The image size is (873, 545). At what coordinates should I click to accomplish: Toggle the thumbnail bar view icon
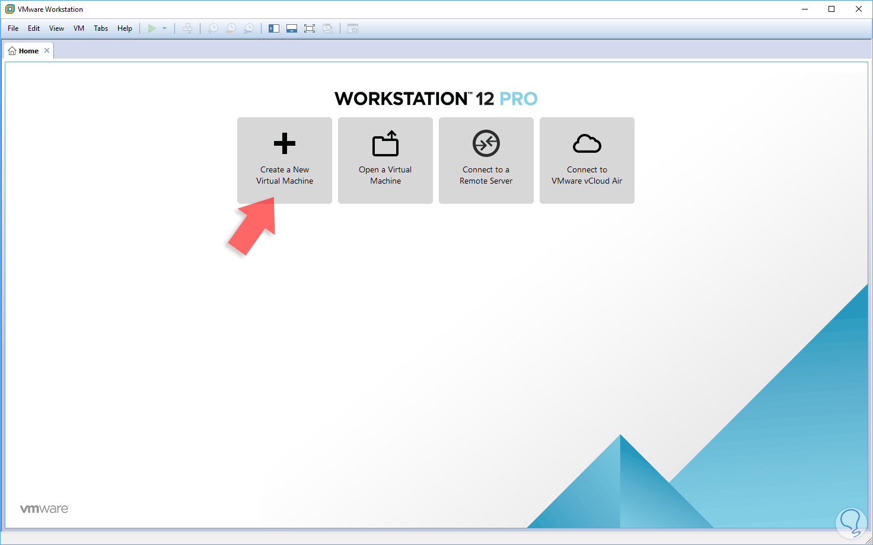[x=292, y=28]
